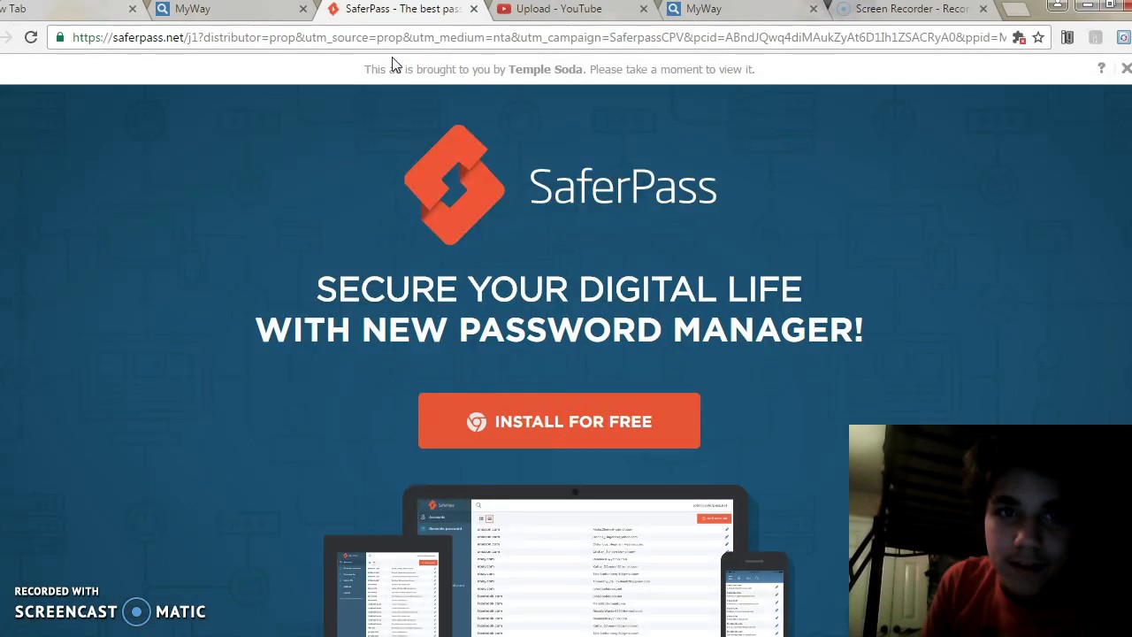
Task: Click the 'ig' extension icon in toolbar
Action: point(1067,37)
